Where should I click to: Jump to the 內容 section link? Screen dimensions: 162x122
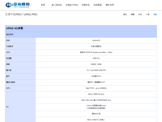point(140,14)
